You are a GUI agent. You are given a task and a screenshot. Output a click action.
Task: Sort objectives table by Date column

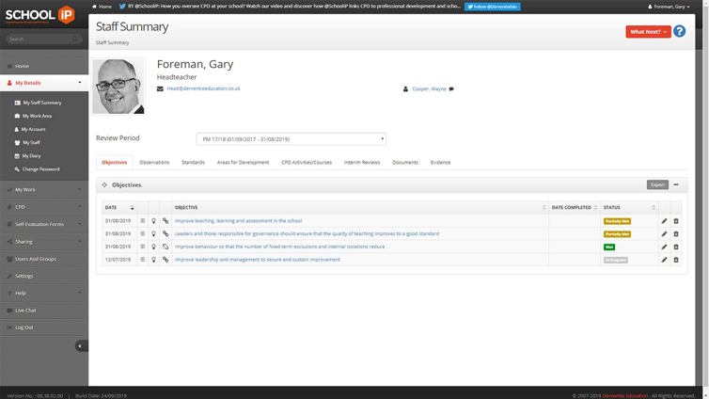pos(118,207)
